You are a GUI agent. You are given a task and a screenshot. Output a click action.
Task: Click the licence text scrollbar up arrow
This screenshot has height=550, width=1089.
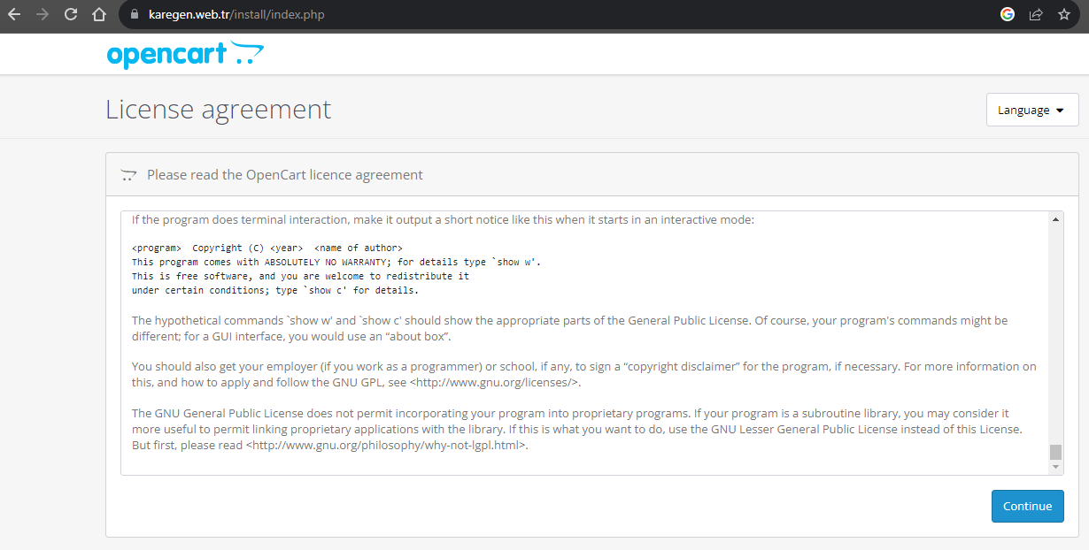pos(1055,218)
